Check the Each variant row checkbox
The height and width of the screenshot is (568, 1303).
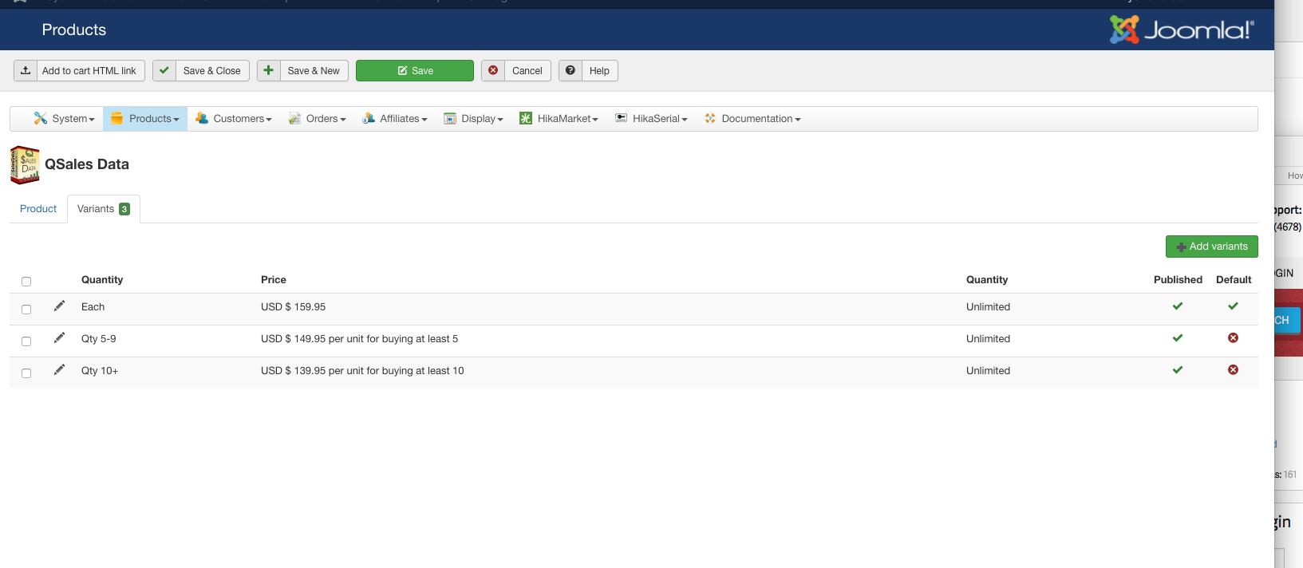pos(26,309)
